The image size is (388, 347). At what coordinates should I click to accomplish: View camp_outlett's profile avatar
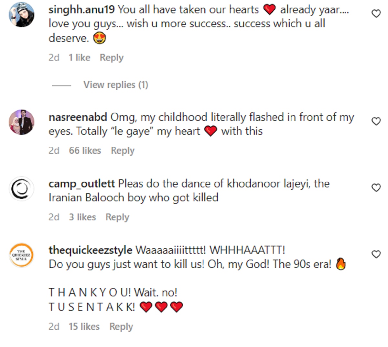(21, 189)
